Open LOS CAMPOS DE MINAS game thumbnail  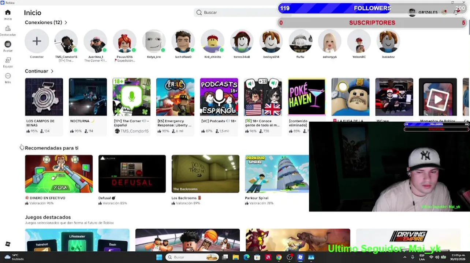tap(44, 97)
